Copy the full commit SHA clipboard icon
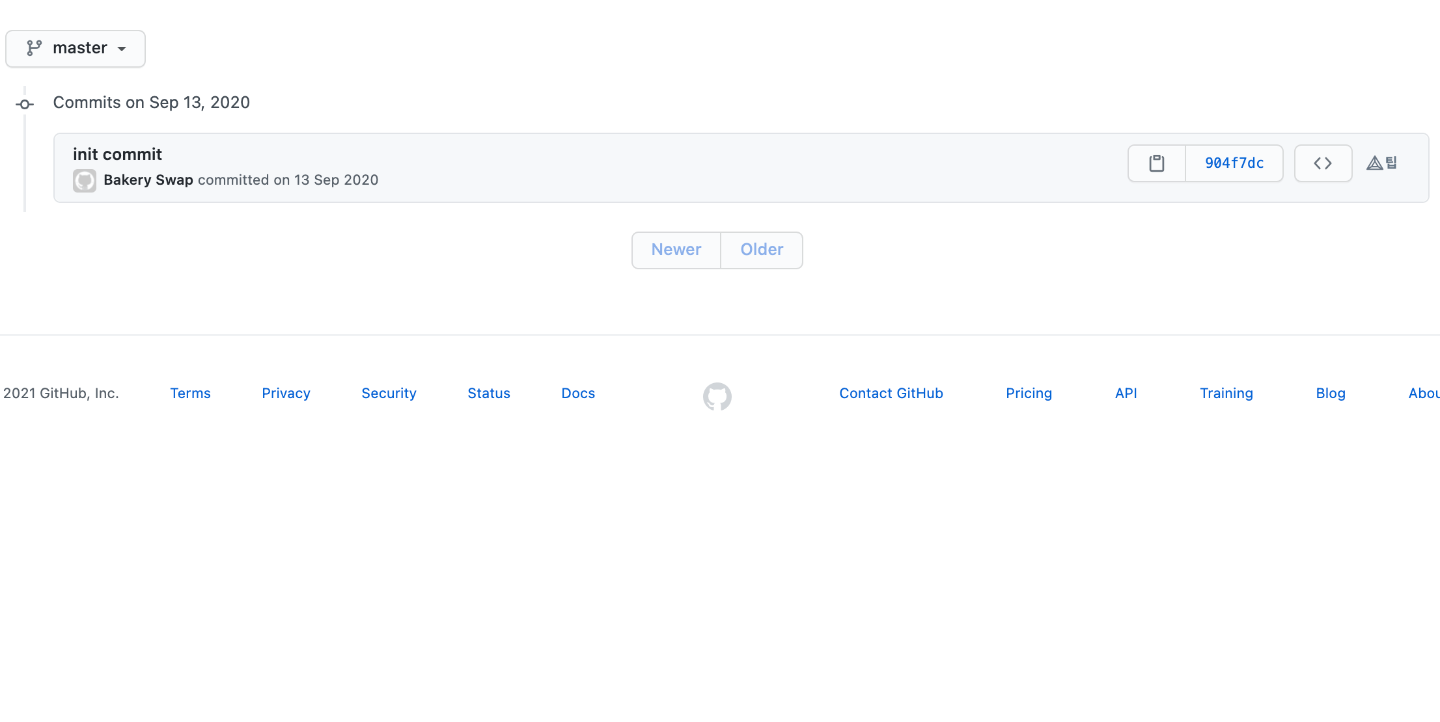Viewport: 1440px width, 722px height. 1156,163
